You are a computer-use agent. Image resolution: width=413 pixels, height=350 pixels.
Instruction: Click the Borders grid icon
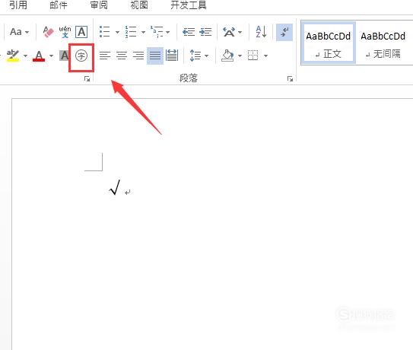point(253,56)
